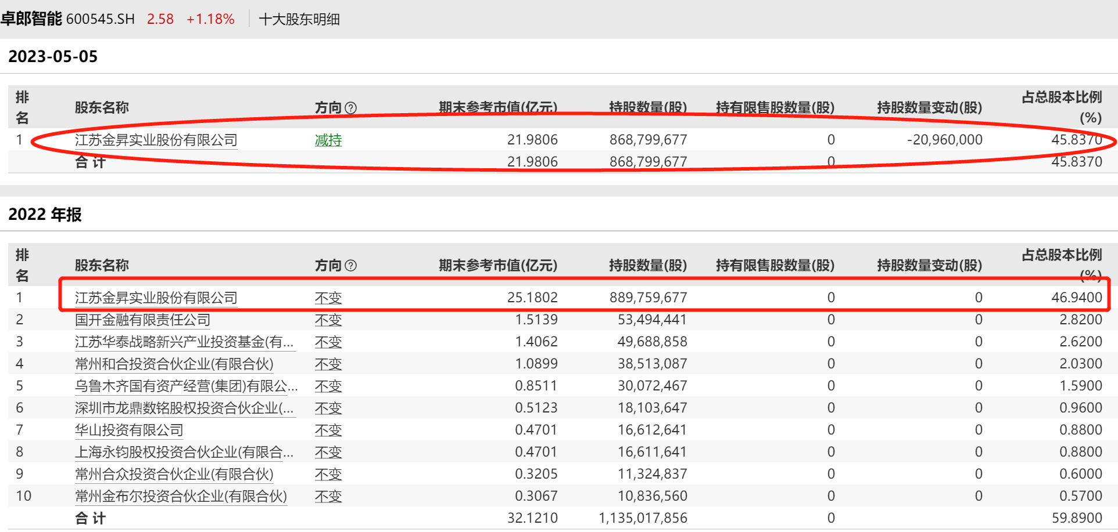Viewport: 1118px width, 532px height.
Task: Open 江苏华泰战略新兴产业投资基金 shareholder link
Action: tap(185, 342)
